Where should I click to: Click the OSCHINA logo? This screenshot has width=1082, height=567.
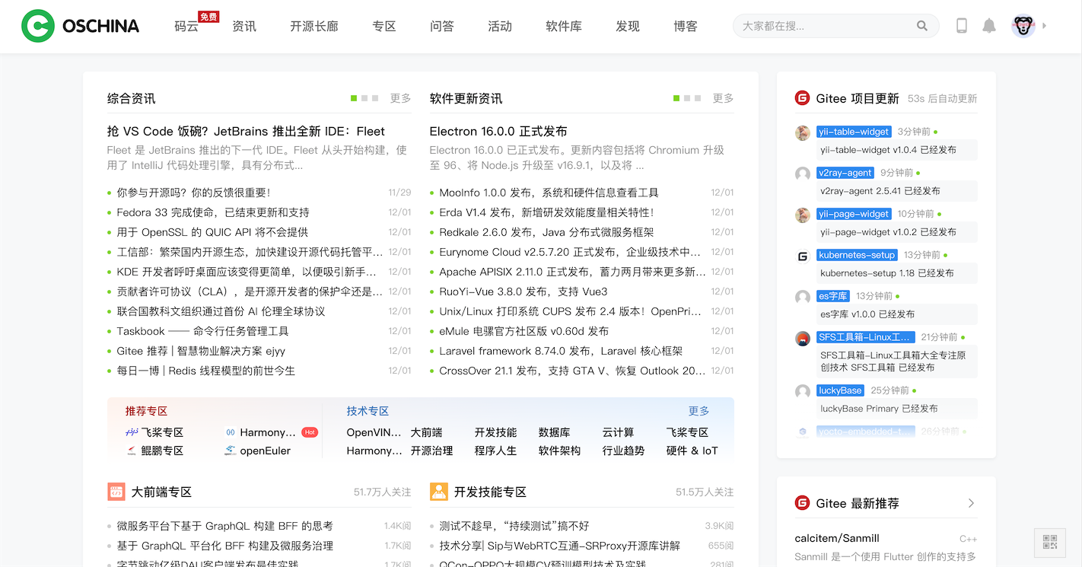tap(80, 26)
